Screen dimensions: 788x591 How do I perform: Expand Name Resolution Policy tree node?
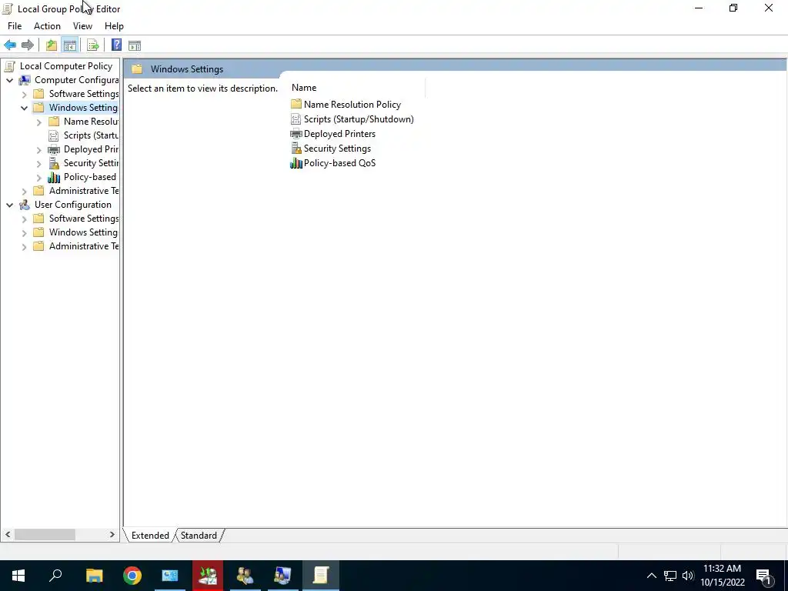click(x=39, y=122)
